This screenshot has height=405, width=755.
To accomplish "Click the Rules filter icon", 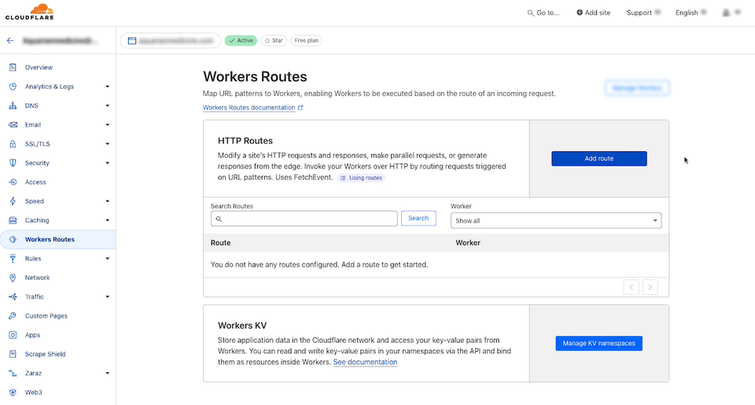I will point(13,259).
